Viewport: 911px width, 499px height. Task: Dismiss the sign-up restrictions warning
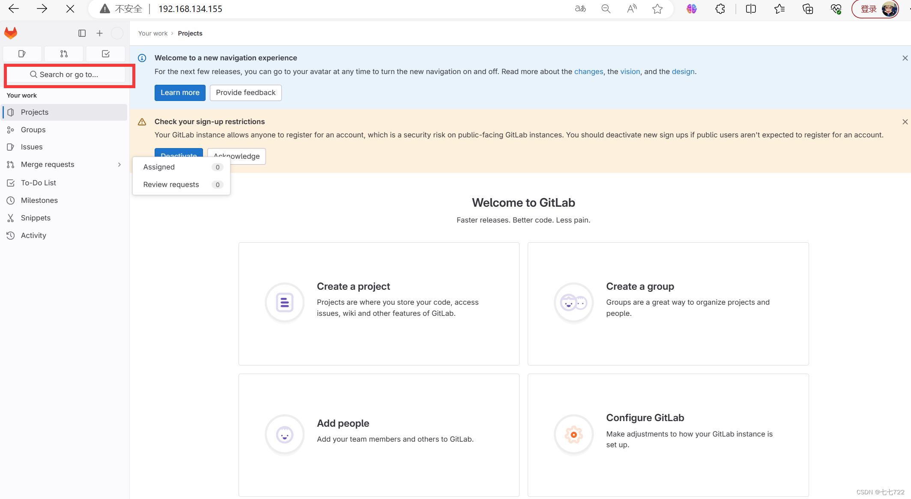pos(905,122)
